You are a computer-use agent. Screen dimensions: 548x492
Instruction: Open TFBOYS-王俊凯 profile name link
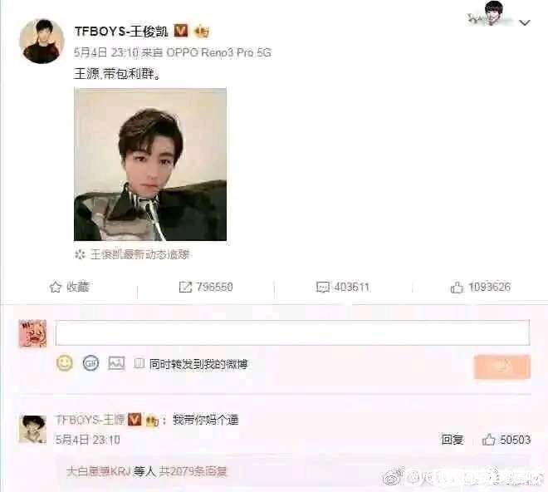click(121, 31)
